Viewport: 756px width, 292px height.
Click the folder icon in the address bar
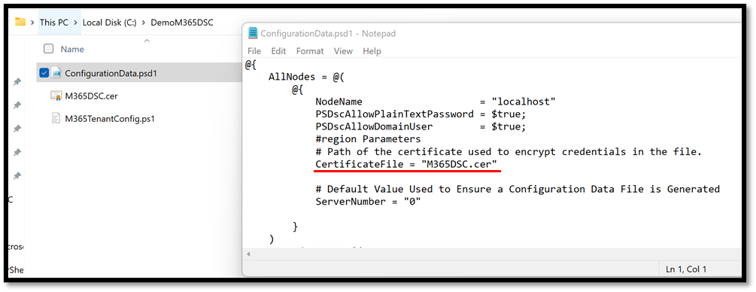[20, 22]
